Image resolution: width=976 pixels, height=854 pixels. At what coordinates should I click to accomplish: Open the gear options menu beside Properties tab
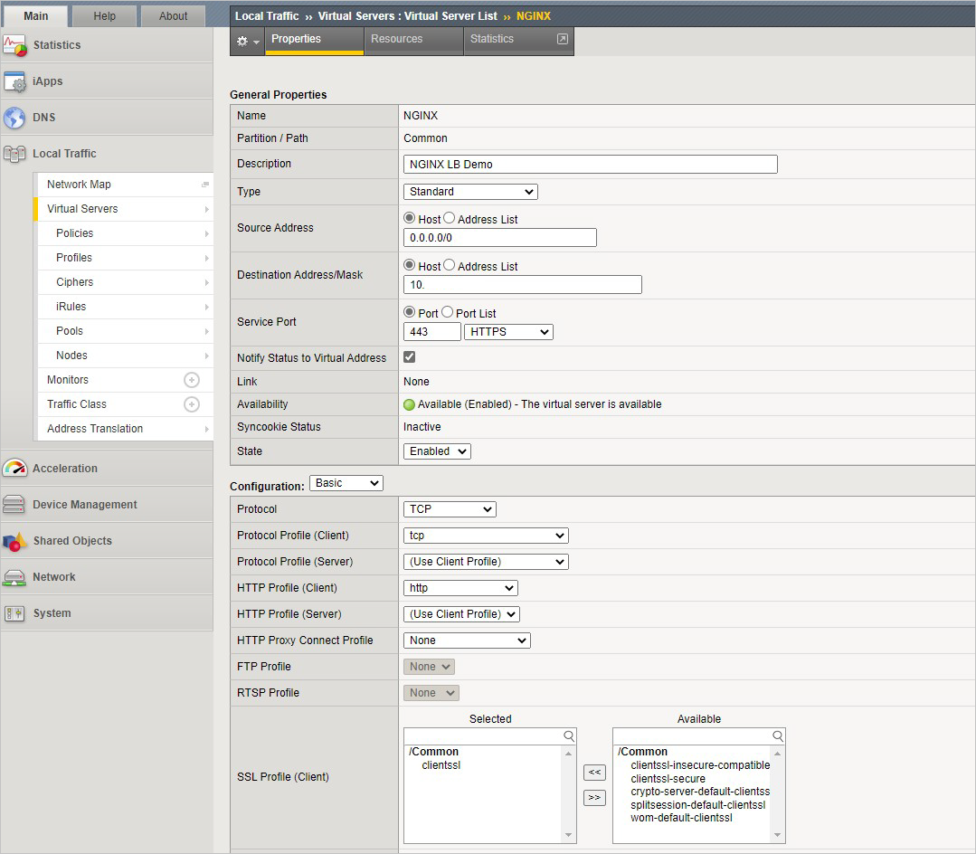(x=244, y=41)
